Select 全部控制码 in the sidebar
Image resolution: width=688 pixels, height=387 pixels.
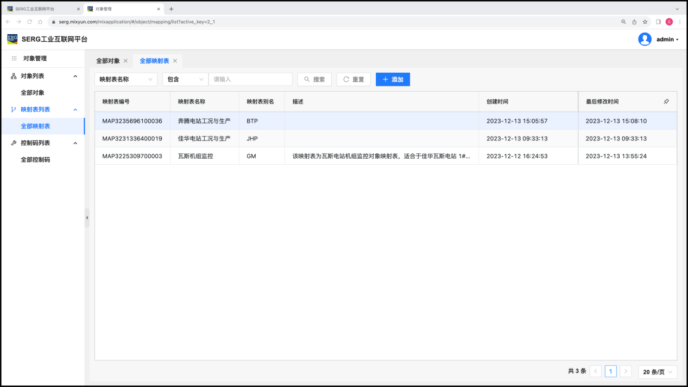point(35,160)
